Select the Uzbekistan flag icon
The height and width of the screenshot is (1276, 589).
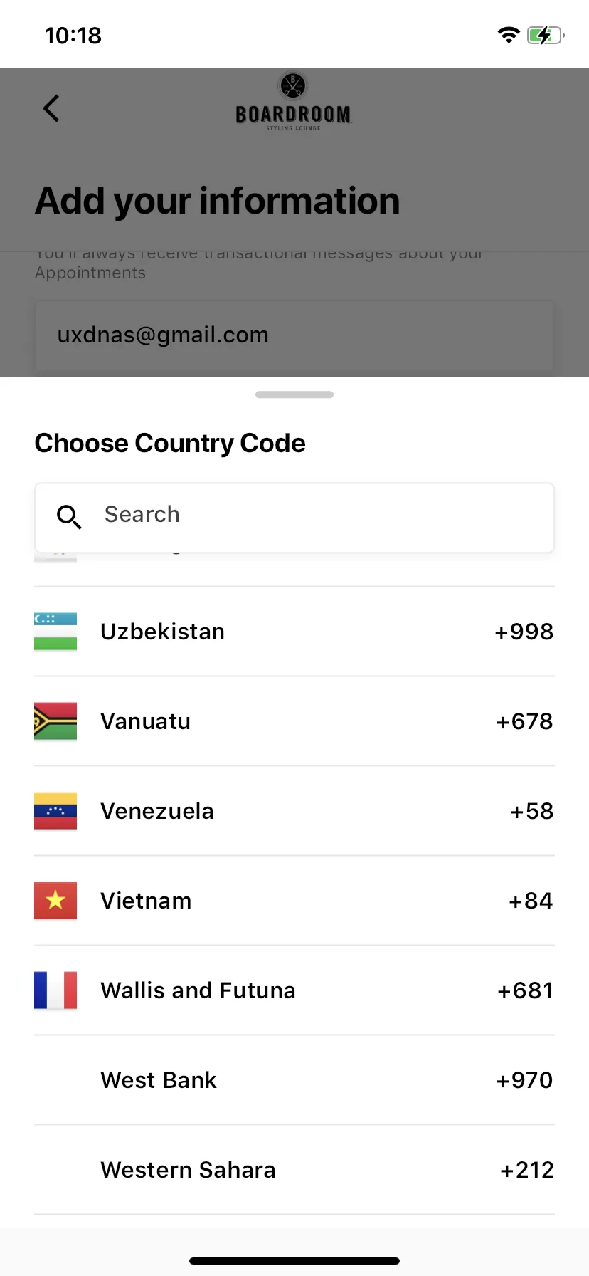coord(55,632)
